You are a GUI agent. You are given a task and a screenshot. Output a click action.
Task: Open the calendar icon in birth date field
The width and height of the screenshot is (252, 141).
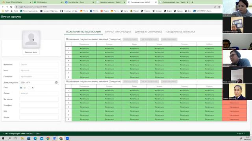(56, 83)
